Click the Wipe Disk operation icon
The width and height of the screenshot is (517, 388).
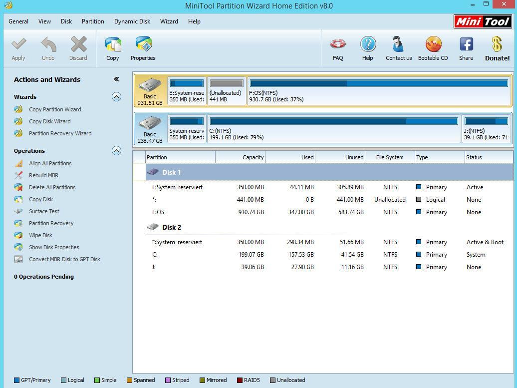pyautogui.click(x=18, y=235)
